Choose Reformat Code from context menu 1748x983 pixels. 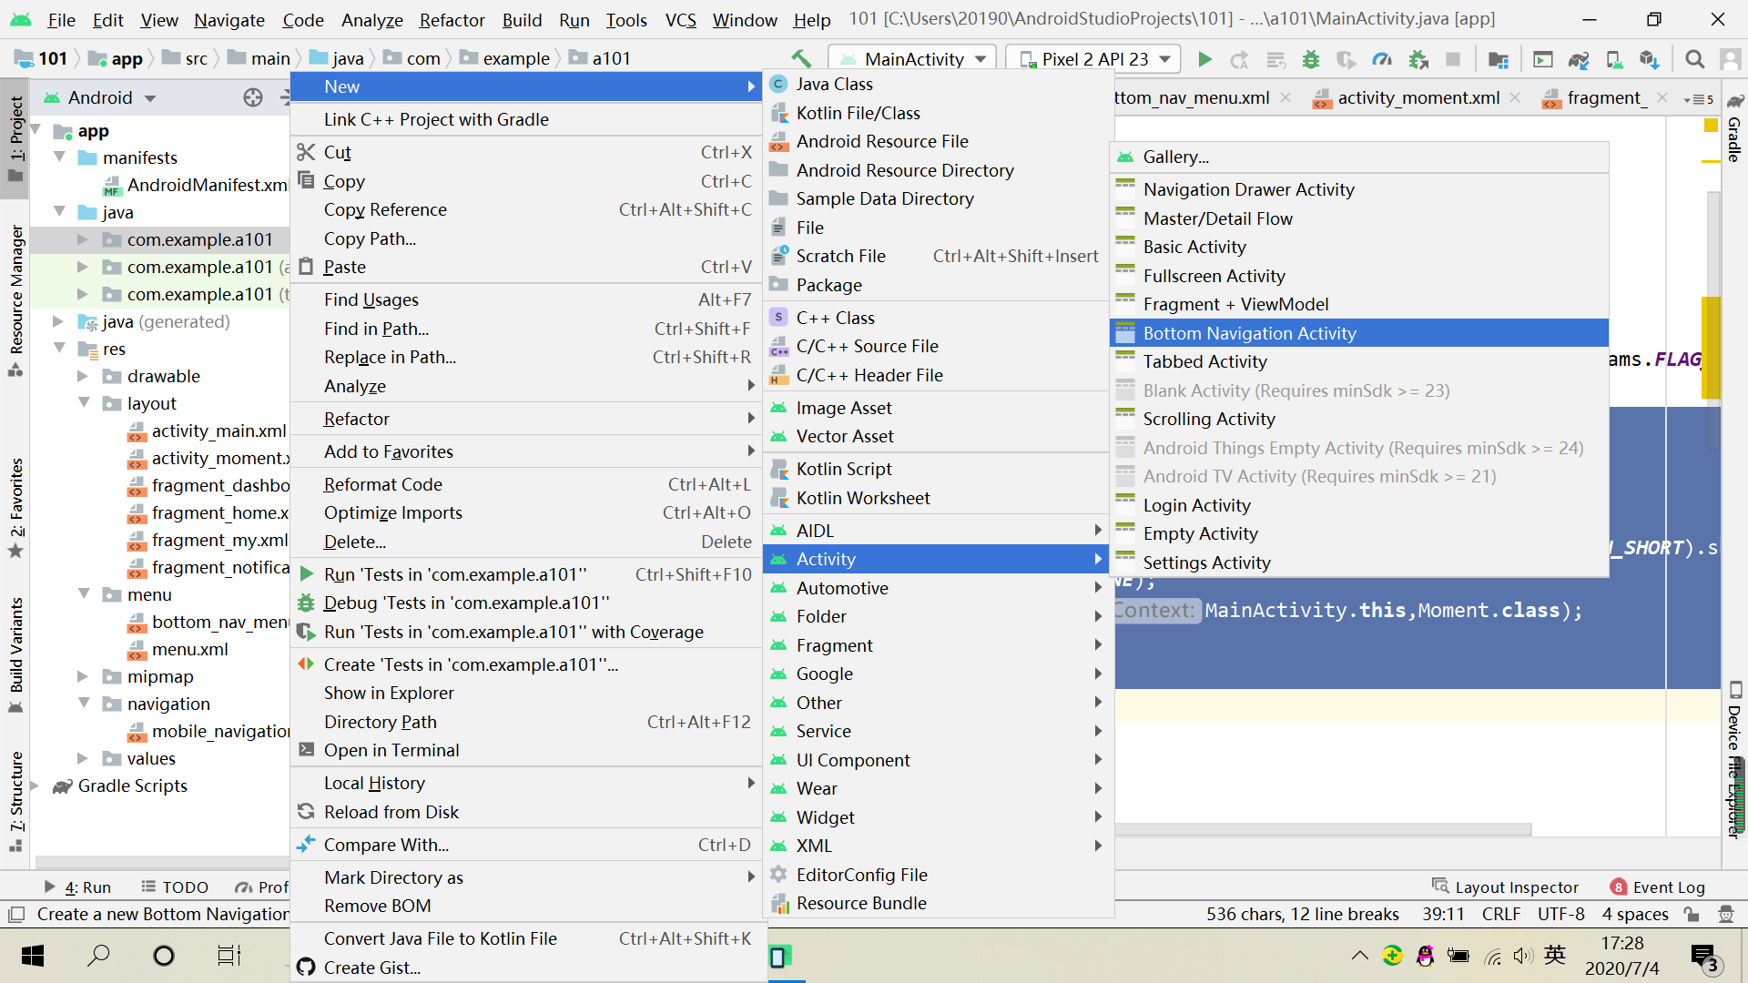tap(526, 484)
